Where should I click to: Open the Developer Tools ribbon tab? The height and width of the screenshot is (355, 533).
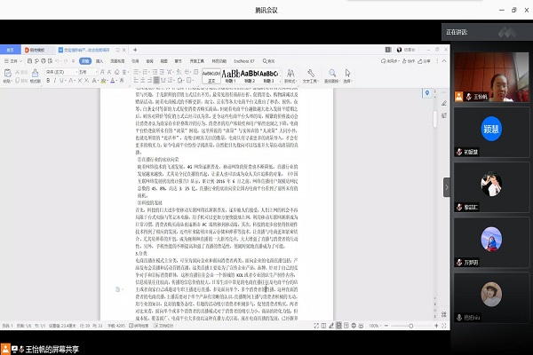pyautogui.click(x=197, y=61)
